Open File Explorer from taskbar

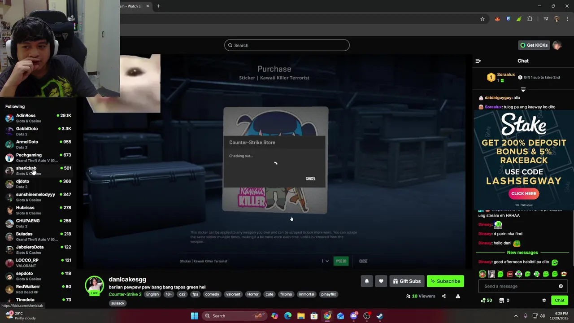tap(300, 316)
